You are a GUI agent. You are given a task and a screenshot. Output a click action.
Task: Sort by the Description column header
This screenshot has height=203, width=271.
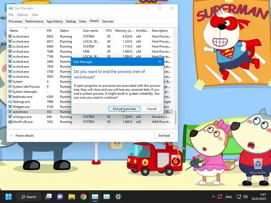click(x=161, y=31)
